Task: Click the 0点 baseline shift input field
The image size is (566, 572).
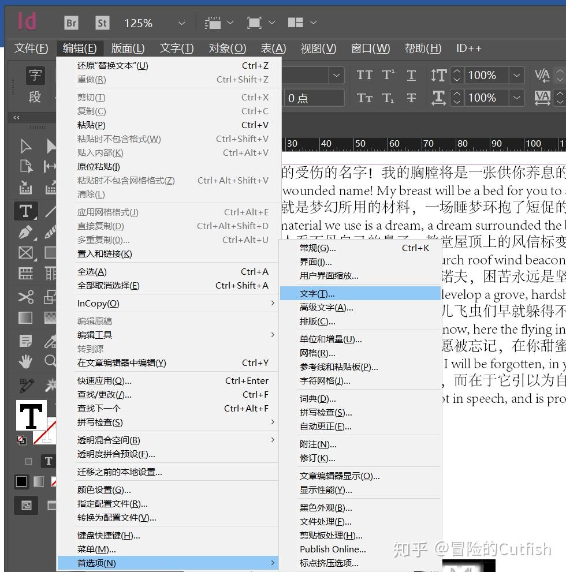Action: pos(314,98)
